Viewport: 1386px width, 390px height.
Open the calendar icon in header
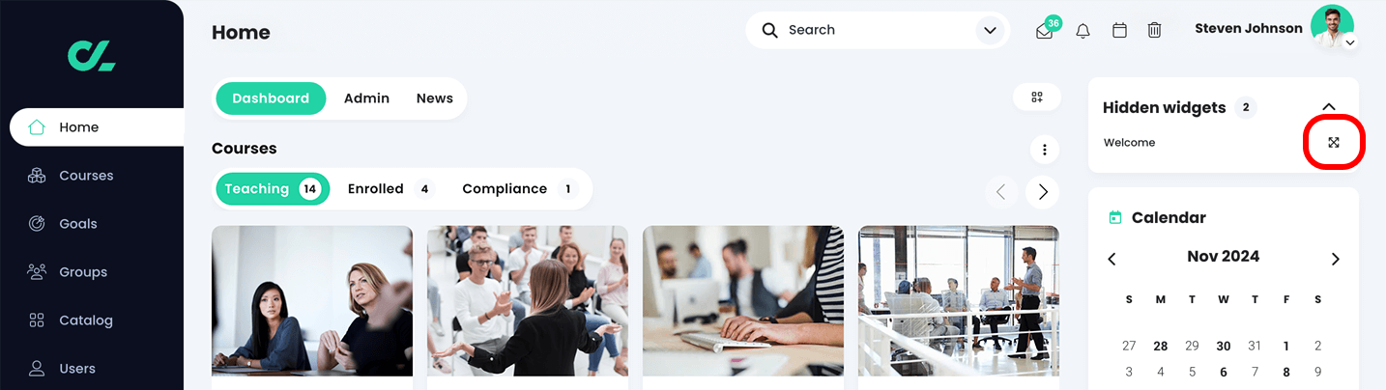(x=1119, y=31)
